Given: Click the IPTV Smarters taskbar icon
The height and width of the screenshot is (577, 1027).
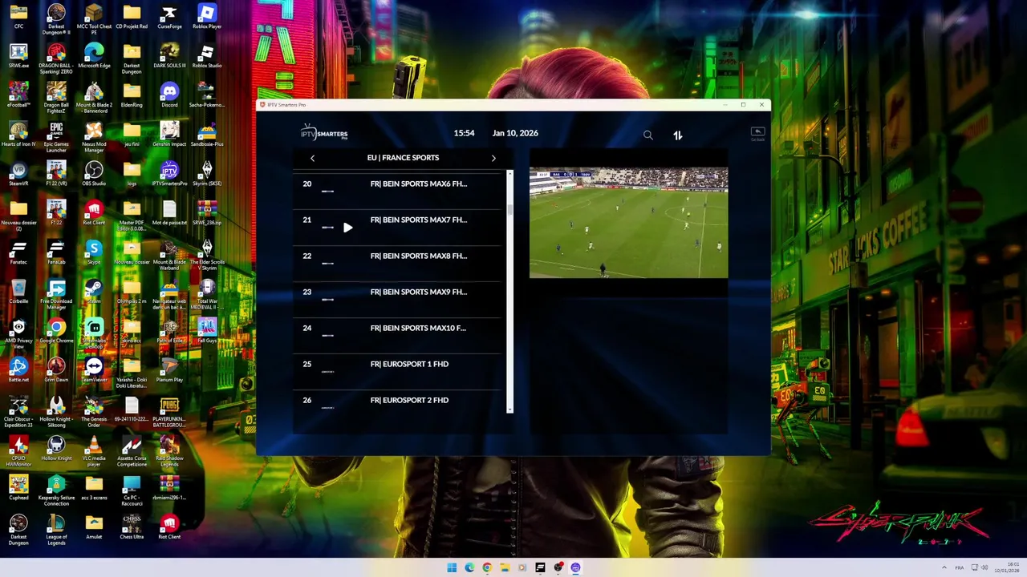Looking at the screenshot, I should click(575, 567).
